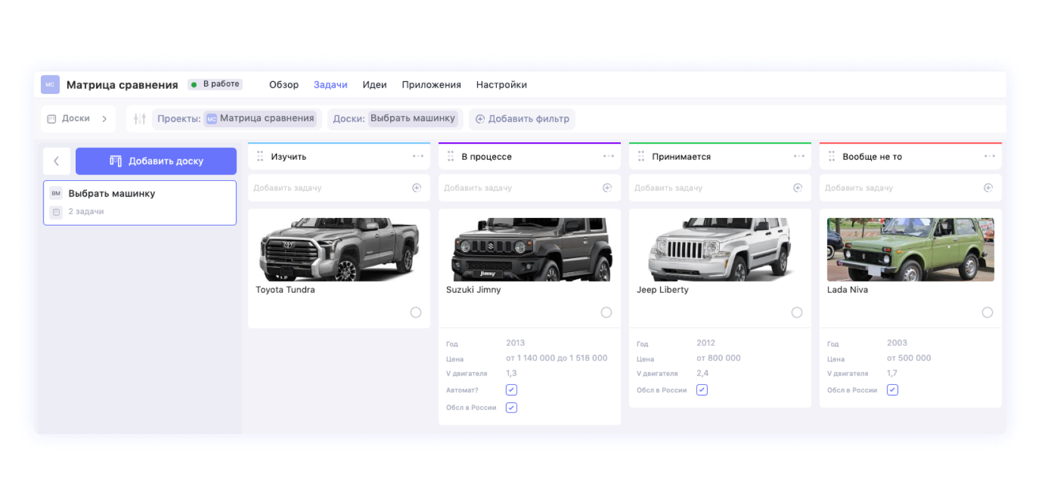This screenshot has height=504, width=1040.
Task: Click the Suzuki Jimny car image
Action: tap(529, 249)
